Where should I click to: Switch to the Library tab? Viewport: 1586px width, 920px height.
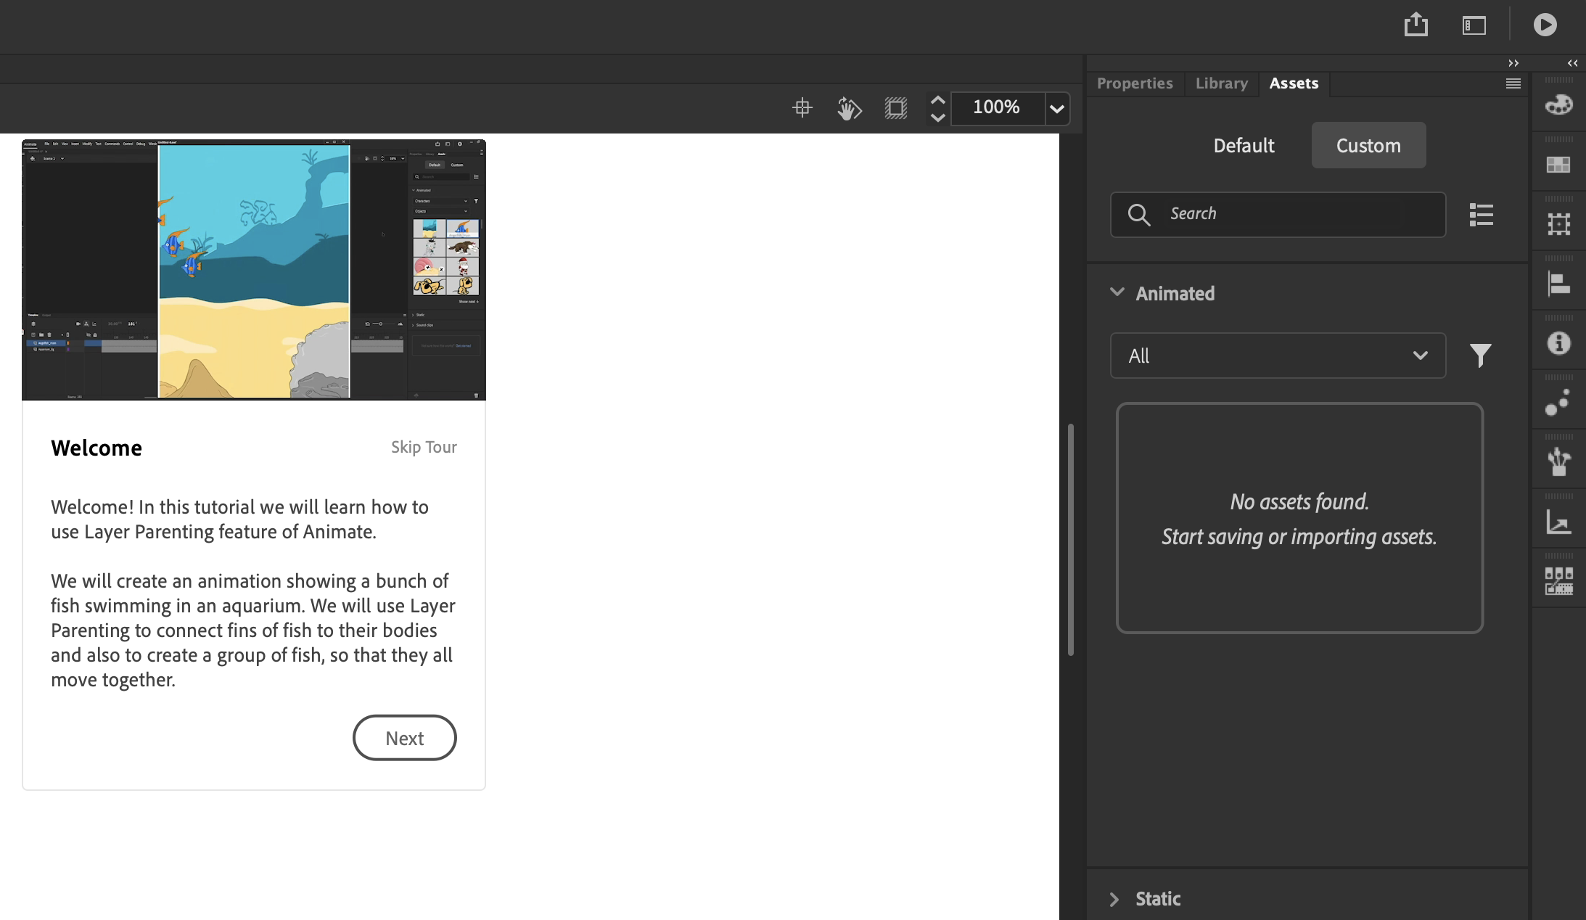(x=1220, y=83)
